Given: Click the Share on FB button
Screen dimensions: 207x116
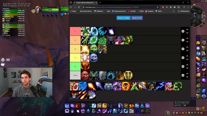Looking at the screenshot, I should tap(137, 18).
